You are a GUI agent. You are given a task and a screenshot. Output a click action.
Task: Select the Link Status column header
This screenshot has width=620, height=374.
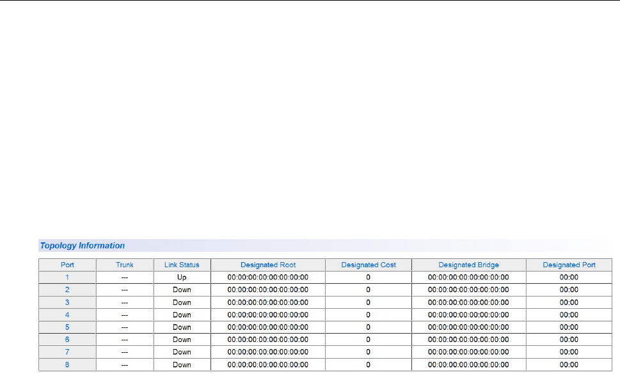[x=182, y=265]
